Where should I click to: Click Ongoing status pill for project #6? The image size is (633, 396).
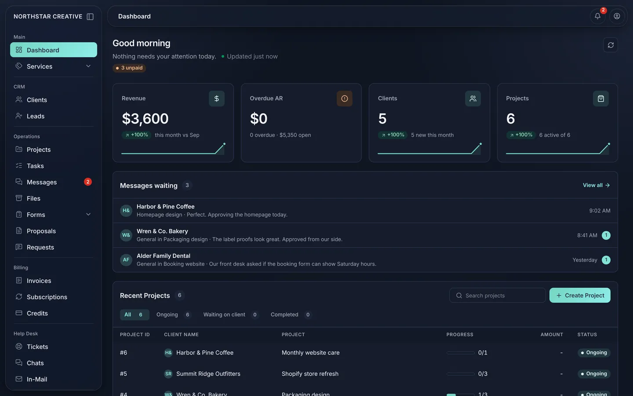click(594, 353)
